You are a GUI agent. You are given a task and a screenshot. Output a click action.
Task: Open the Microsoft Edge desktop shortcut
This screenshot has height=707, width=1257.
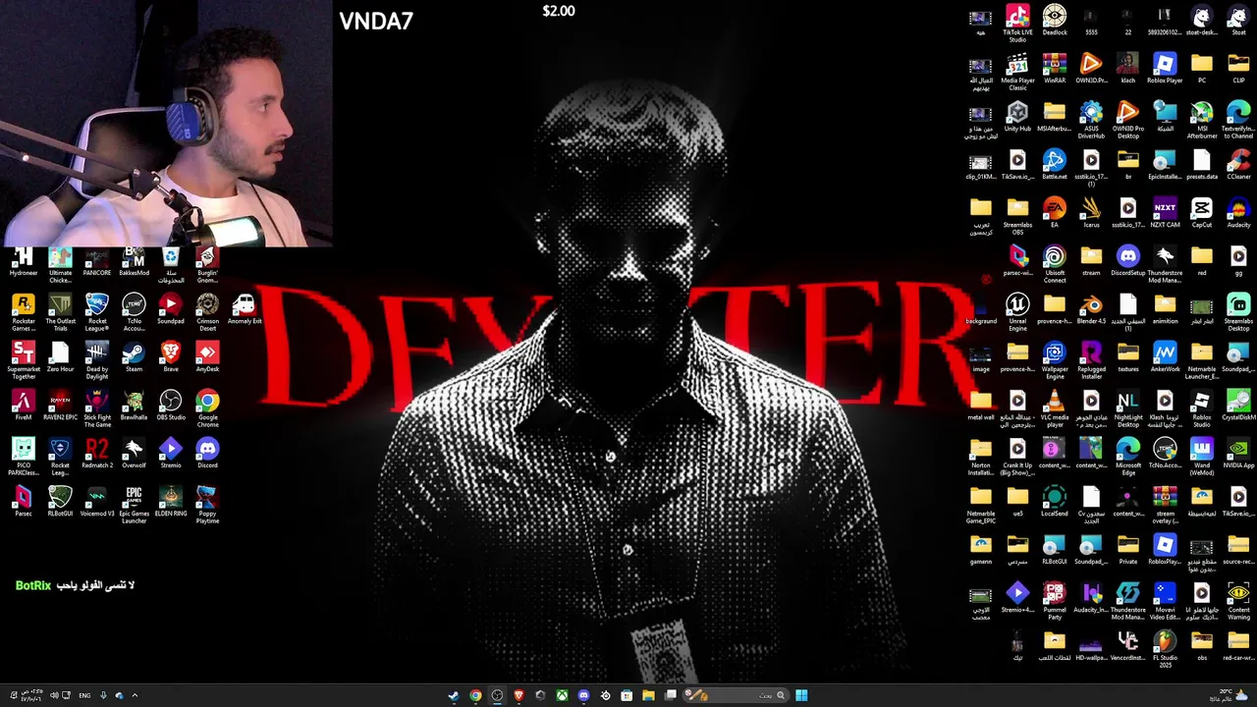[x=1128, y=457]
